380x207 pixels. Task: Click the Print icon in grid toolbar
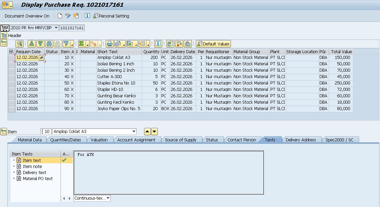109,44
